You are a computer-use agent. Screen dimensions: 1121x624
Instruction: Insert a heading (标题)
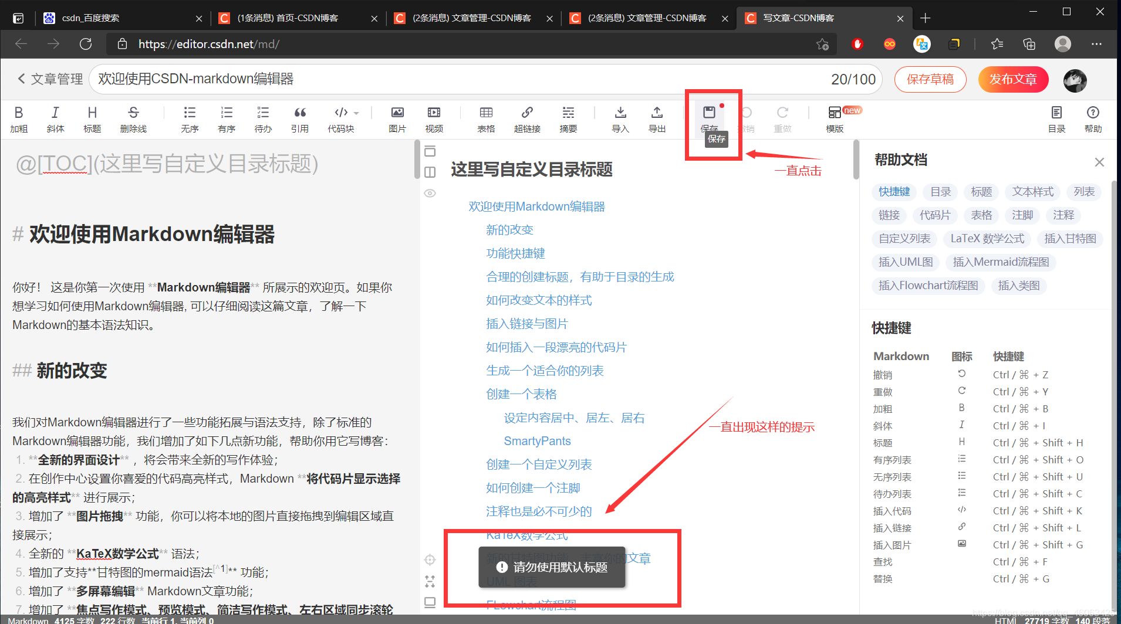(x=92, y=119)
